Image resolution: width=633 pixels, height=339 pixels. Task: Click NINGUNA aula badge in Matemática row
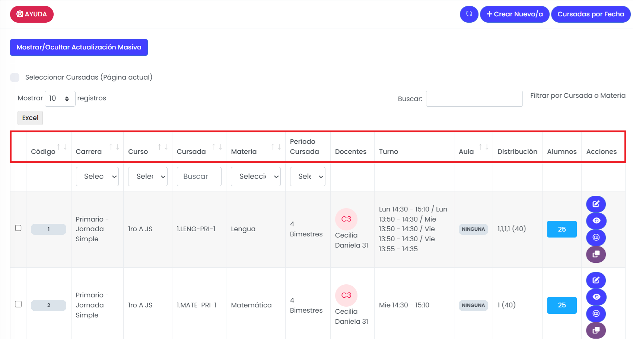473,306
